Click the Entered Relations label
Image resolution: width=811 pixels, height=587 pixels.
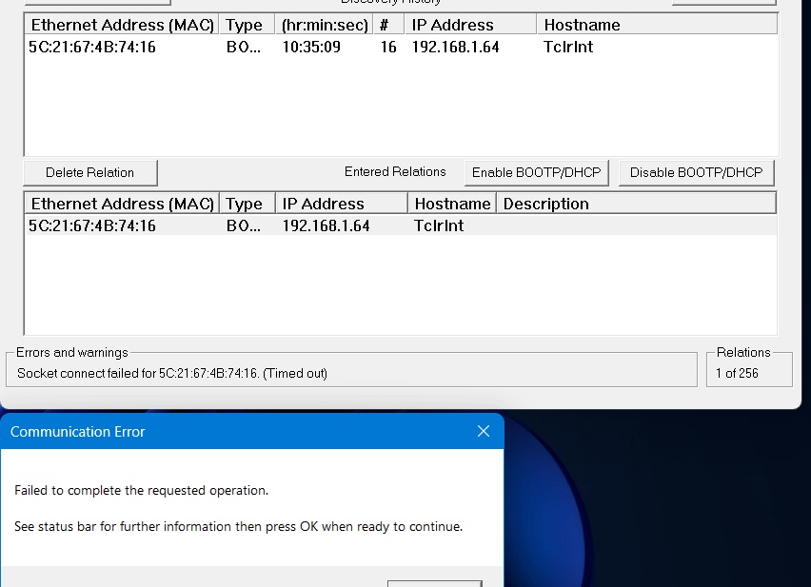[395, 171]
